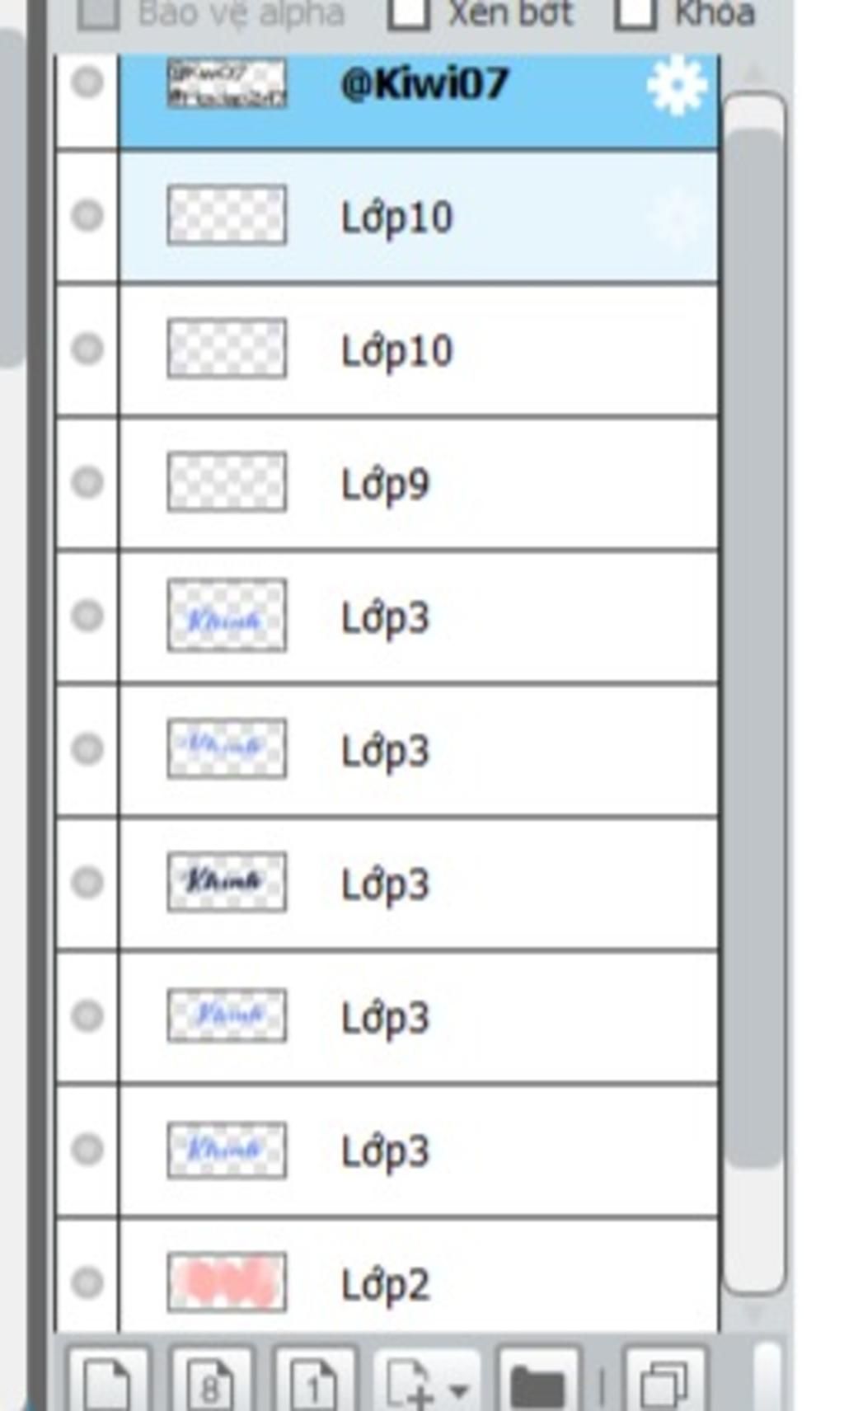Viewport: 844px width, 1411px height.
Task: Duplicate the selected layer
Action: point(665,1380)
